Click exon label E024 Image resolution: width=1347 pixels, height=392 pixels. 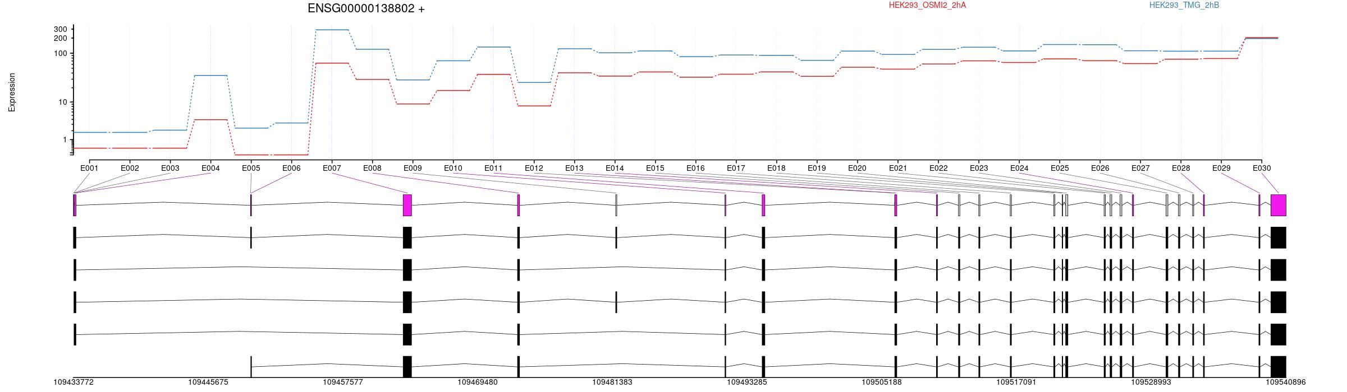click(1019, 168)
